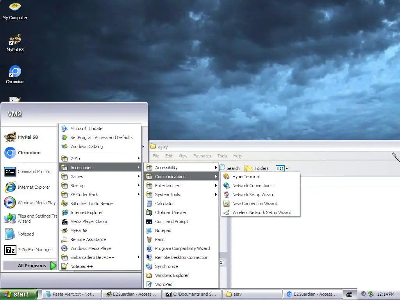This screenshot has height=300, width=400.
Task: Open the Favorites menu in ajay window
Action: 202,156
